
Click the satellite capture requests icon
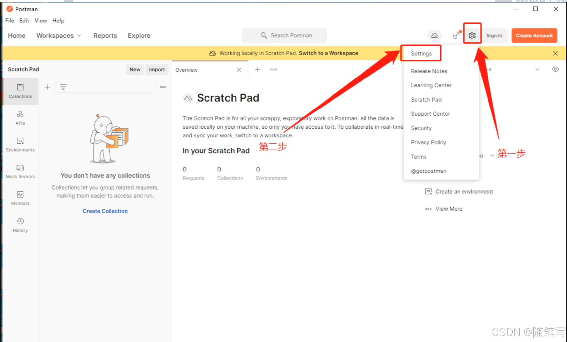pyautogui.click(x=457, y=35)
